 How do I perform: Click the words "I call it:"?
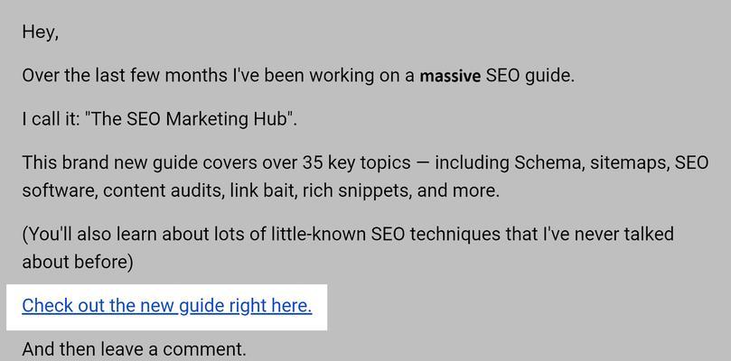pos(52,119)
